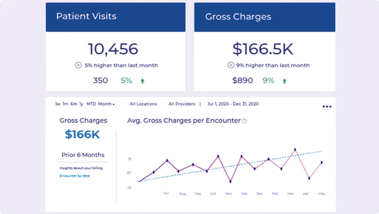This screenshot has height=214, width=379.
Task: Open the three-dot more options menu
Action: [x=327, y=107]
